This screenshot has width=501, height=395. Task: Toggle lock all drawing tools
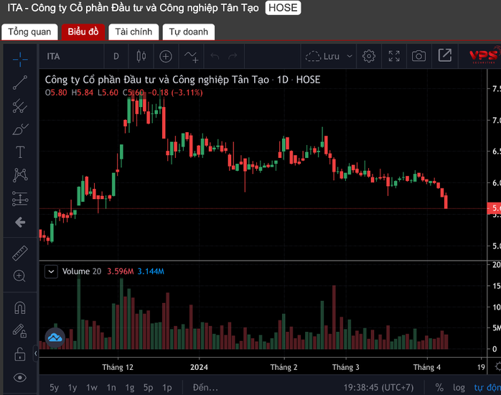[20, 354]
